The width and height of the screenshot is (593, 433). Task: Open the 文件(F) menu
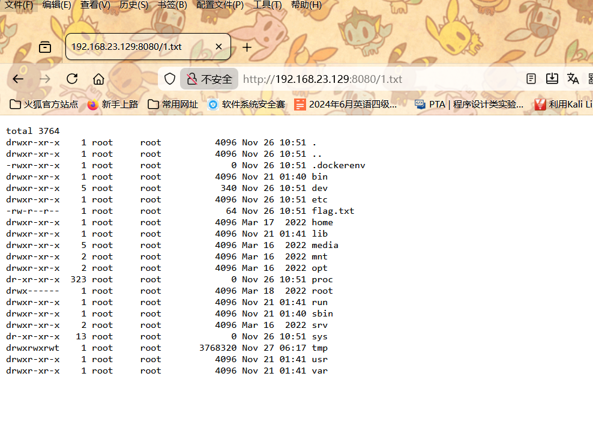click(19, 5)
